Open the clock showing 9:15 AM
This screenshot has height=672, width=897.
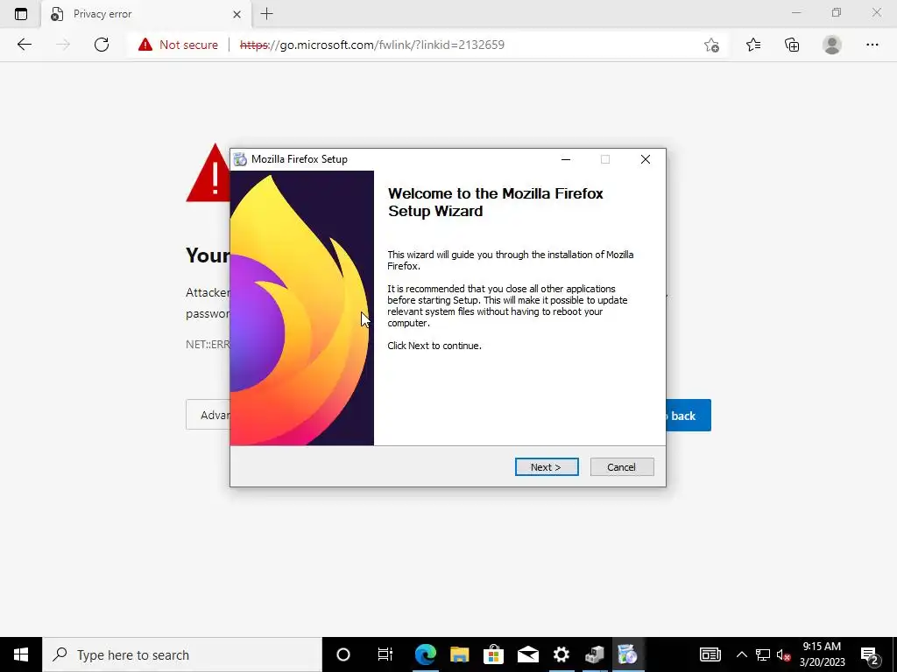coord(822,654)
